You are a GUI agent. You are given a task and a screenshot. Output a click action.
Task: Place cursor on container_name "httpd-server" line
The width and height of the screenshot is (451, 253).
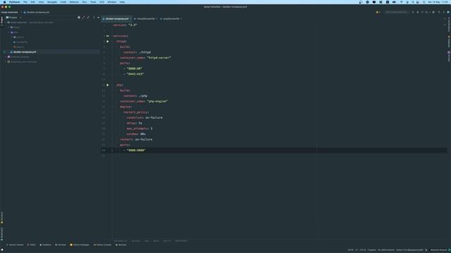(145, 58)
